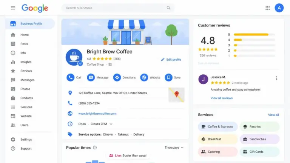Click the search magnifier icon
This screenshot has width=290, height=163.
[x=168, y=8]
